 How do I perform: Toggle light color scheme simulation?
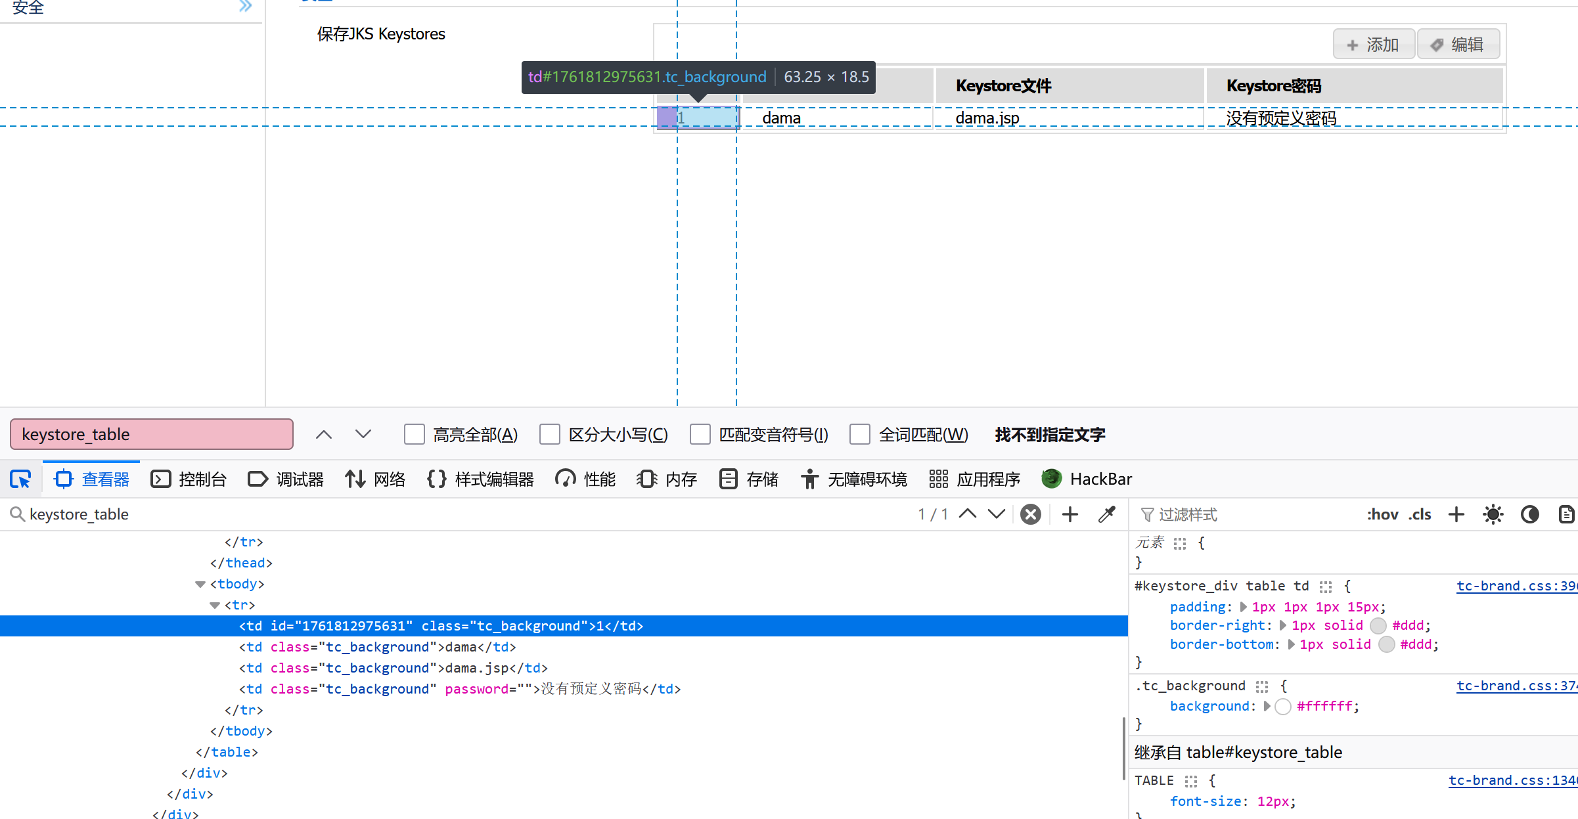[1493, 514]
